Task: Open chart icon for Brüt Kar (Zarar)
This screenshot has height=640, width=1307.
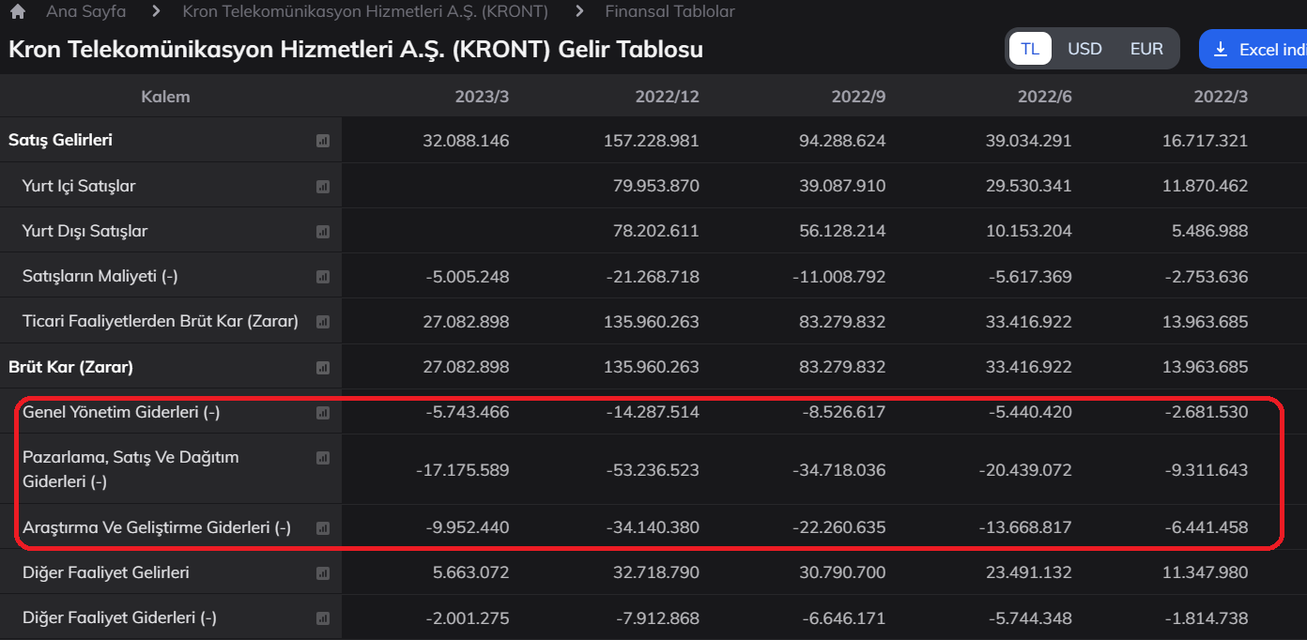Action: click(323, 368)
